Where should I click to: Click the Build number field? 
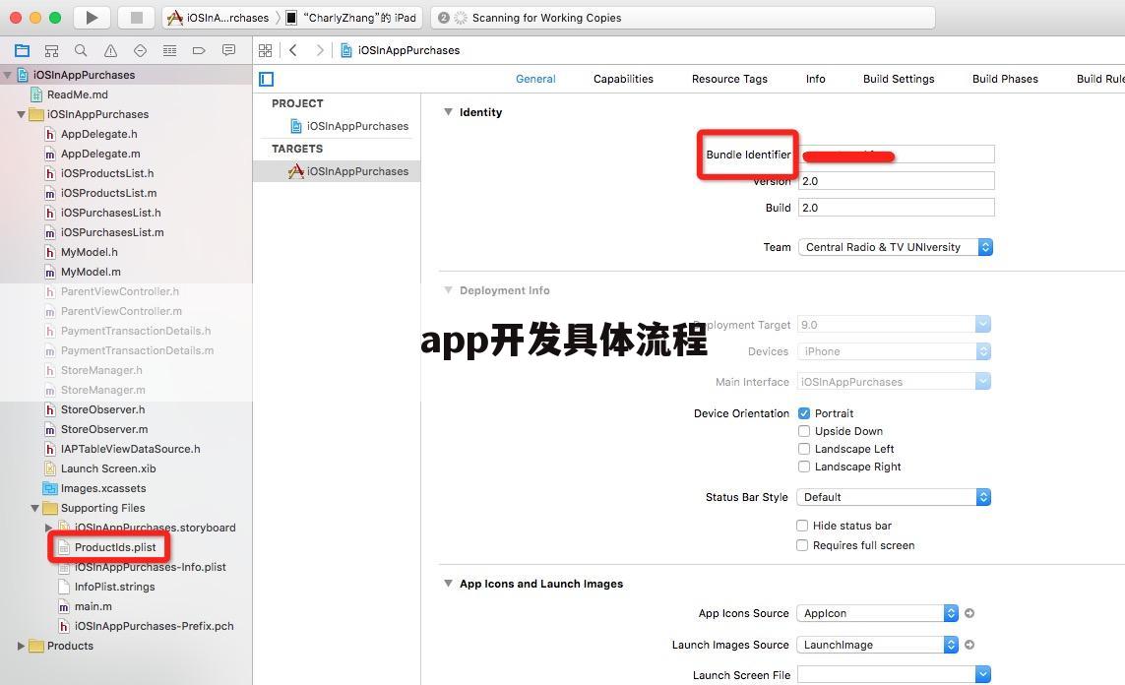tap(896, 208)
